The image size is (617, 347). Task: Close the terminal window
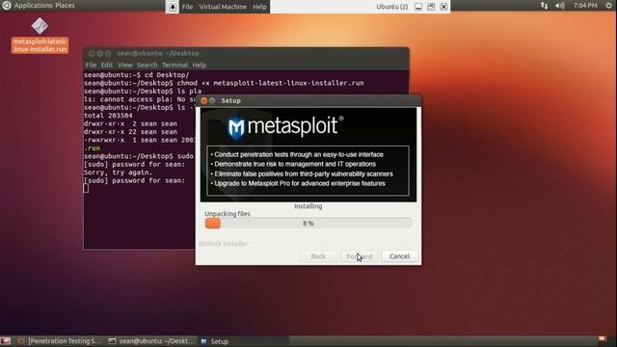pos(92,53)
